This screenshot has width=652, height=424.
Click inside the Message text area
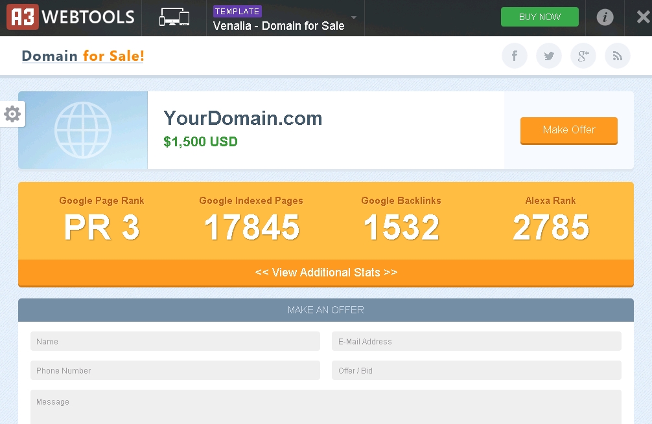pos(325,407)
